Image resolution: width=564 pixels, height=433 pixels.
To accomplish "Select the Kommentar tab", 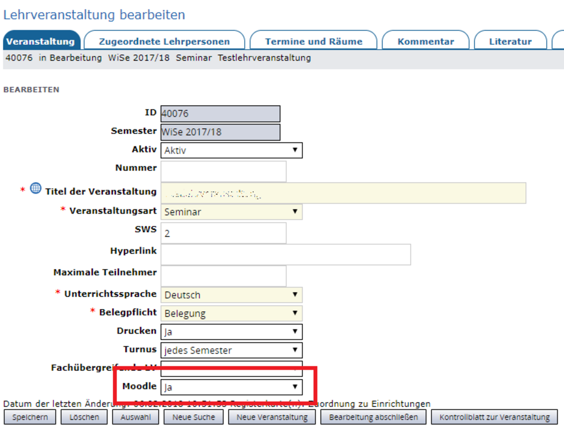I will (425, 41).
